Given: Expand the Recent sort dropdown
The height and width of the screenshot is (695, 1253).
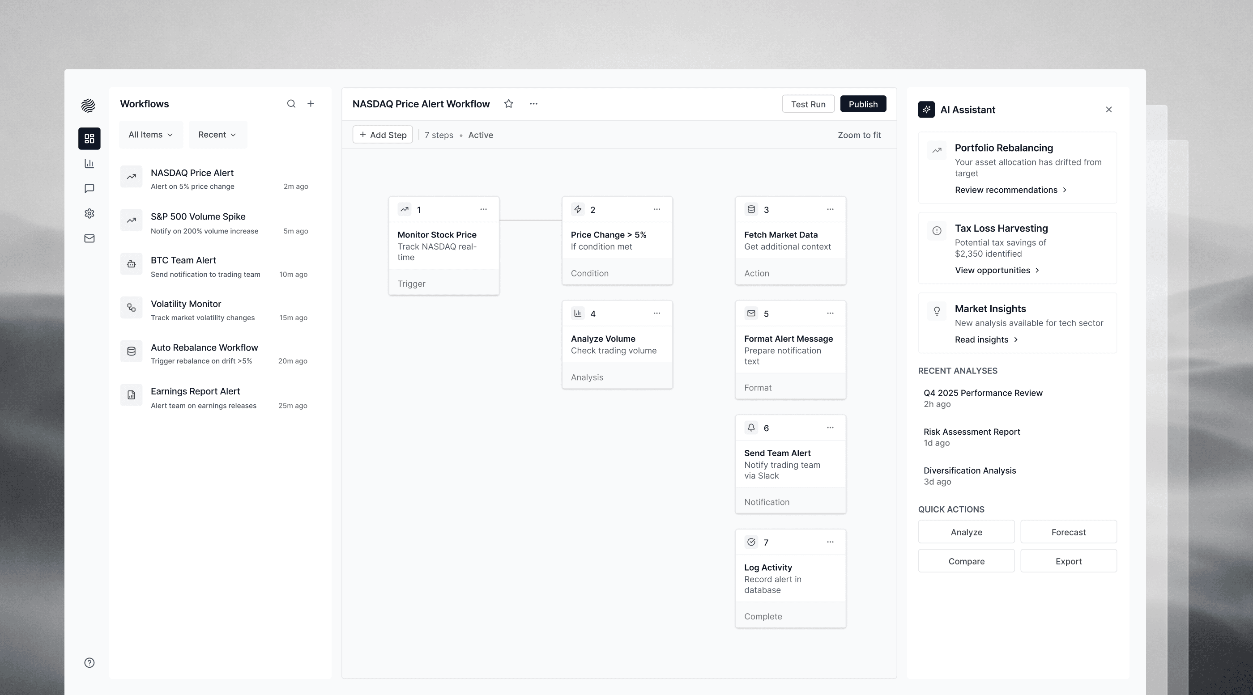Looking at the screenshot, I should pos(217,135).
